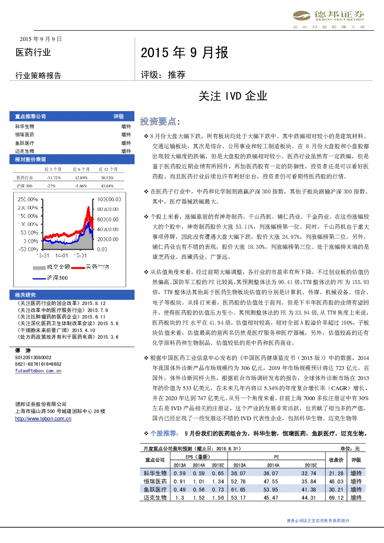The width and height of the screenshot is (384, 543).
Task: Click address line 上海市福山路500号
Action: (60, 411)
